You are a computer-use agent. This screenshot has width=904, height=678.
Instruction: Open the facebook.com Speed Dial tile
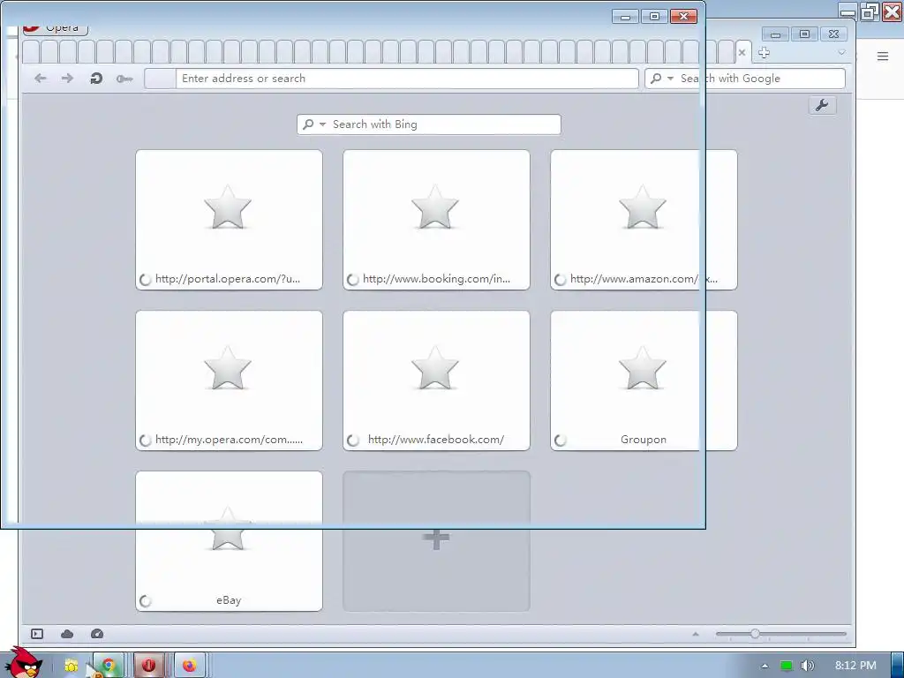point(436,380)
